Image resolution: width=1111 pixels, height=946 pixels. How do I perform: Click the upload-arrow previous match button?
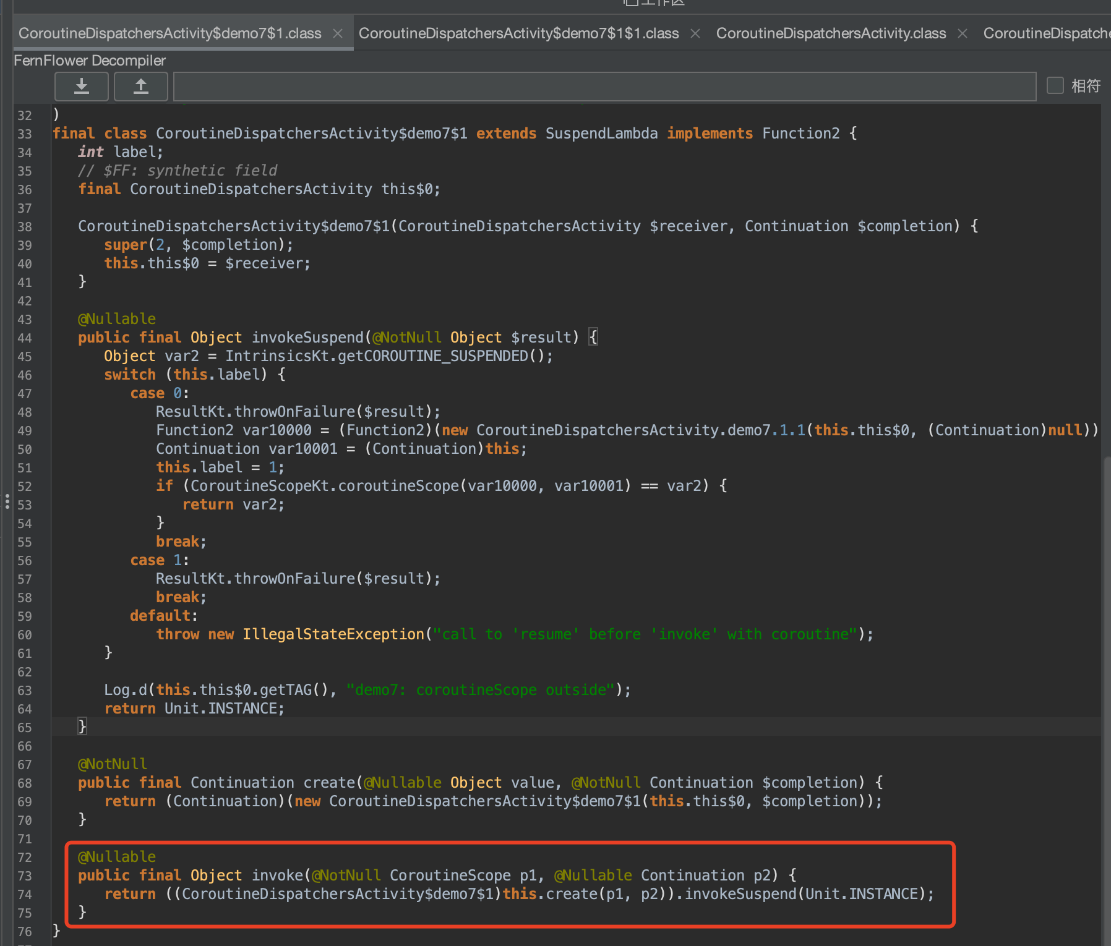pyautogui.click(x=141, y=86)
